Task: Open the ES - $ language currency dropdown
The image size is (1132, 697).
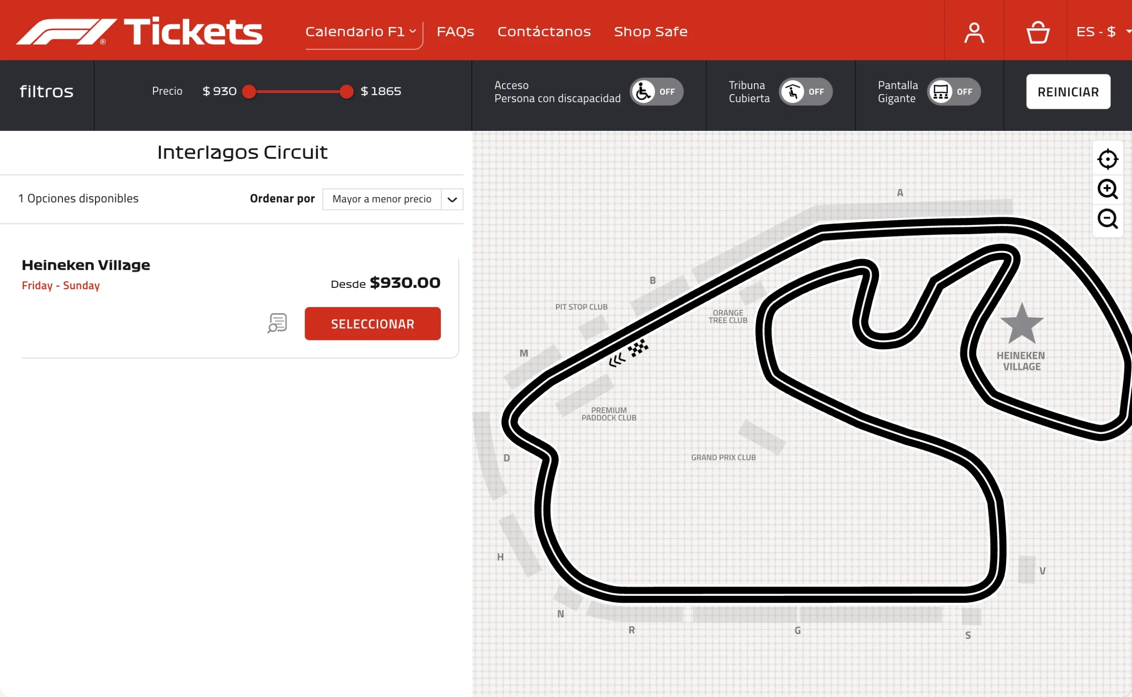Action: (1103, 31)
